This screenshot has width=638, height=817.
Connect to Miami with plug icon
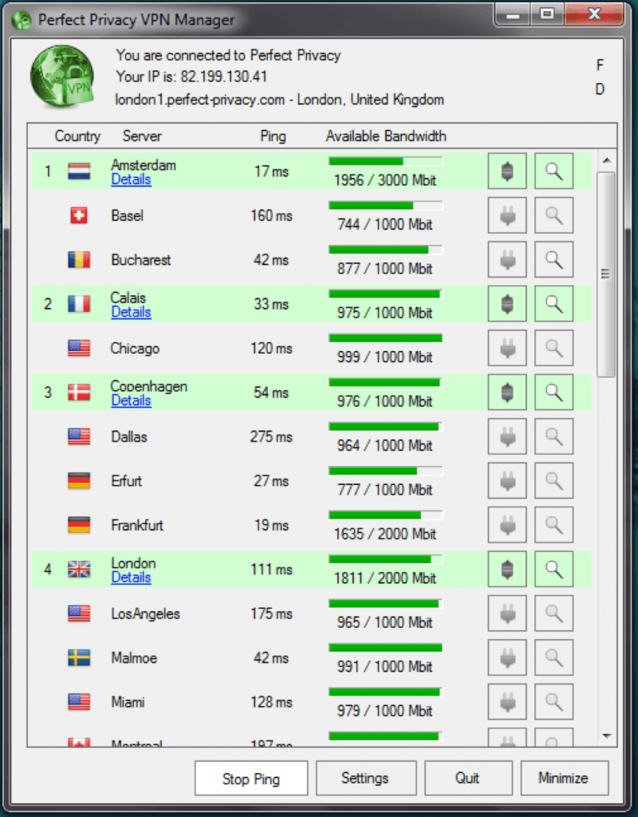coord(507,702)
